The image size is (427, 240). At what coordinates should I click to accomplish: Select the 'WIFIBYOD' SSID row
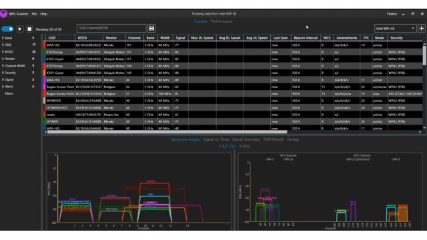(x=233, y=101)
